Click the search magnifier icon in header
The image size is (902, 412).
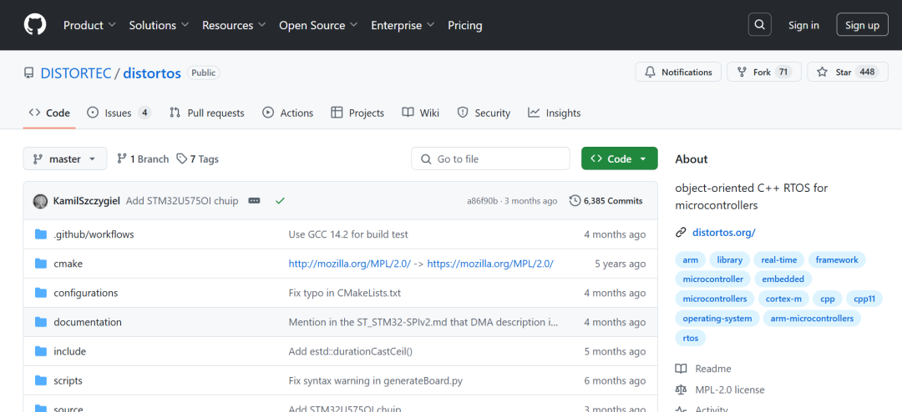coord(759,25)
